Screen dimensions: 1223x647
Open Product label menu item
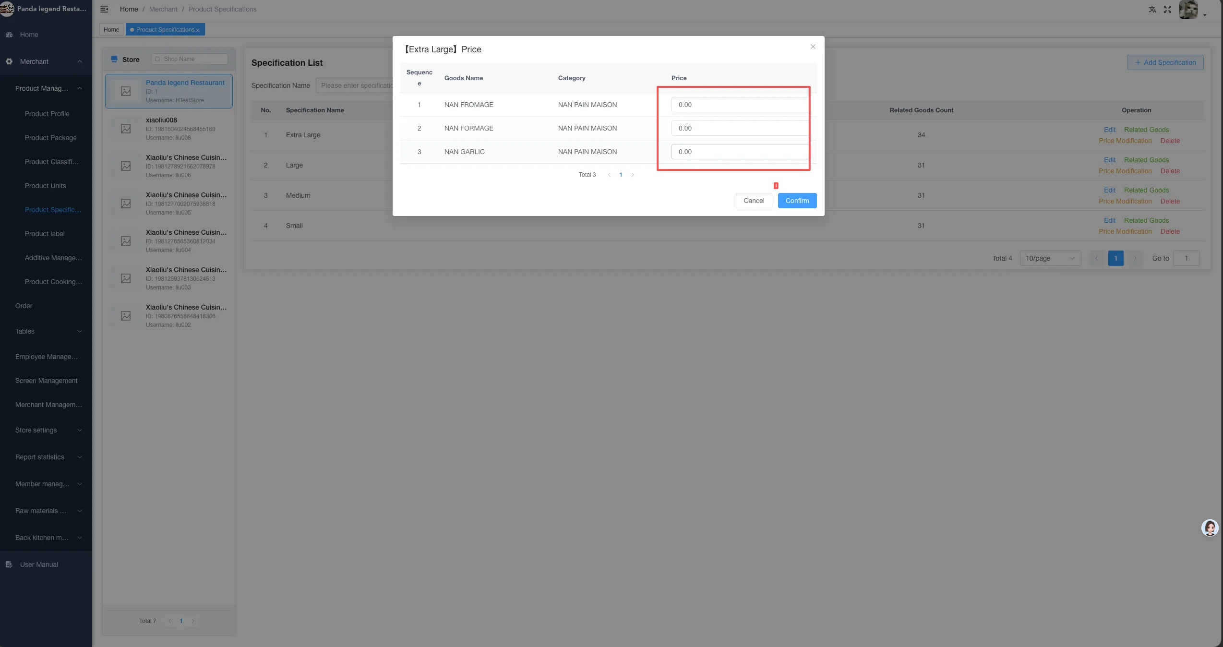point(45,234)
